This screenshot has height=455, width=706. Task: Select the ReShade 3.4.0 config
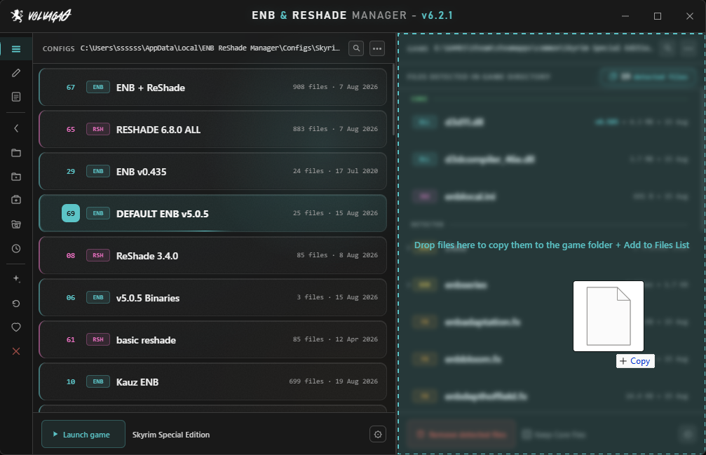pos(212,256)
